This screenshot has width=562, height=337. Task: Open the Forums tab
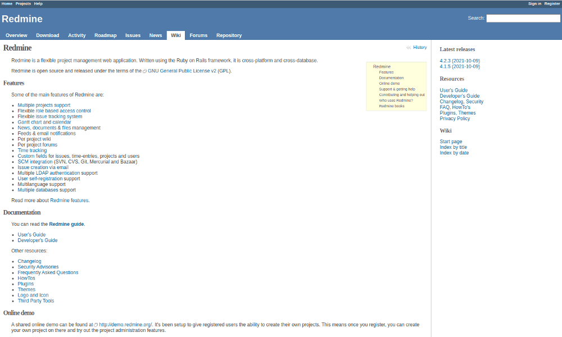click(x=198, y=35)
